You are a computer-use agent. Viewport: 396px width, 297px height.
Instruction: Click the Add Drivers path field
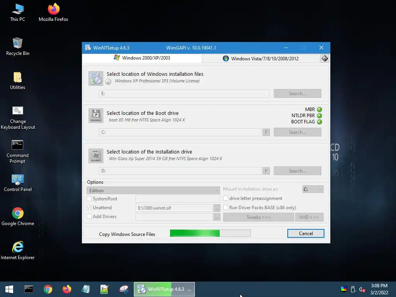pos(174,217)
